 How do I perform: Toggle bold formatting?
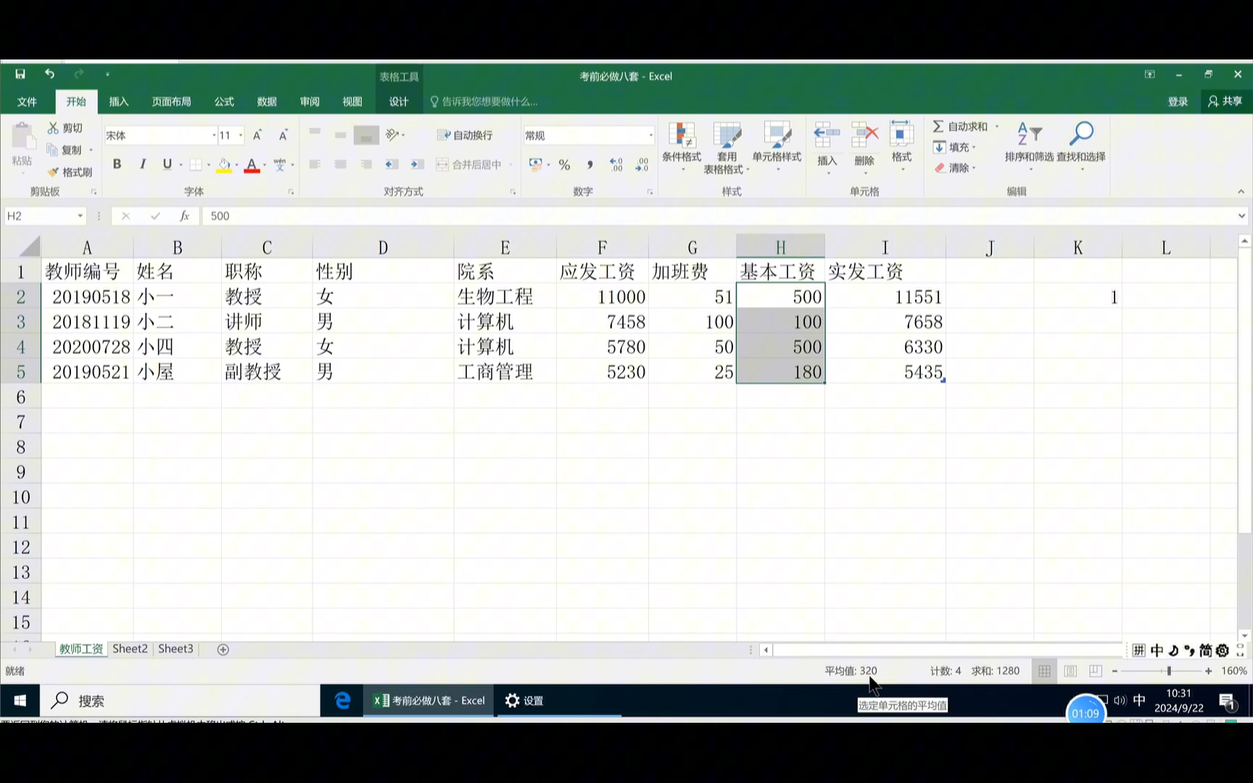click(117, 164)
